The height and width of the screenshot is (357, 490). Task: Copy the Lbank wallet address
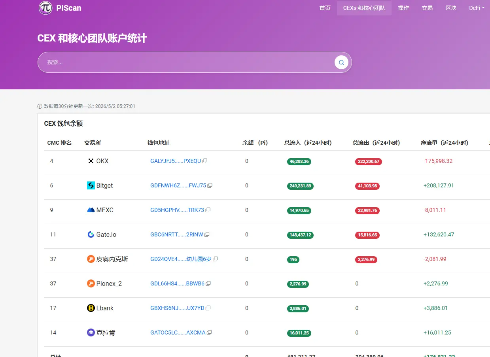(208, 308)
